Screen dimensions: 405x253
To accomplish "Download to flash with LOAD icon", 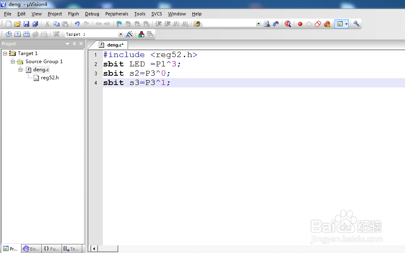I will (56, 34).
